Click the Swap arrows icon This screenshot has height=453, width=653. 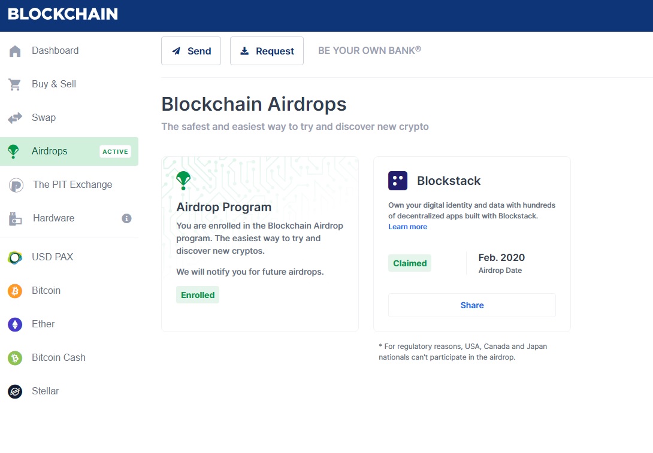pyautogui.click(x=16, y=118)
